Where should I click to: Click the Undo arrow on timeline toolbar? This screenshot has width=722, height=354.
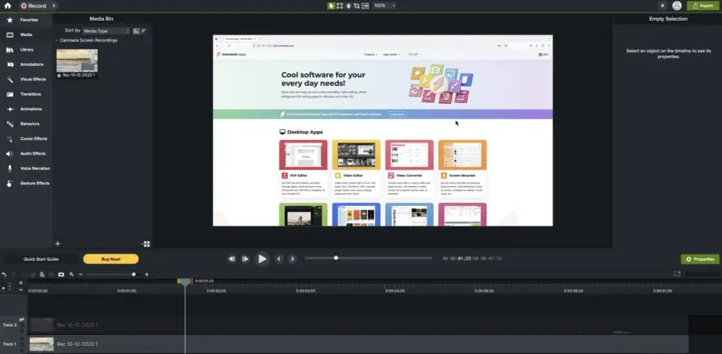(x=5, y=275)
